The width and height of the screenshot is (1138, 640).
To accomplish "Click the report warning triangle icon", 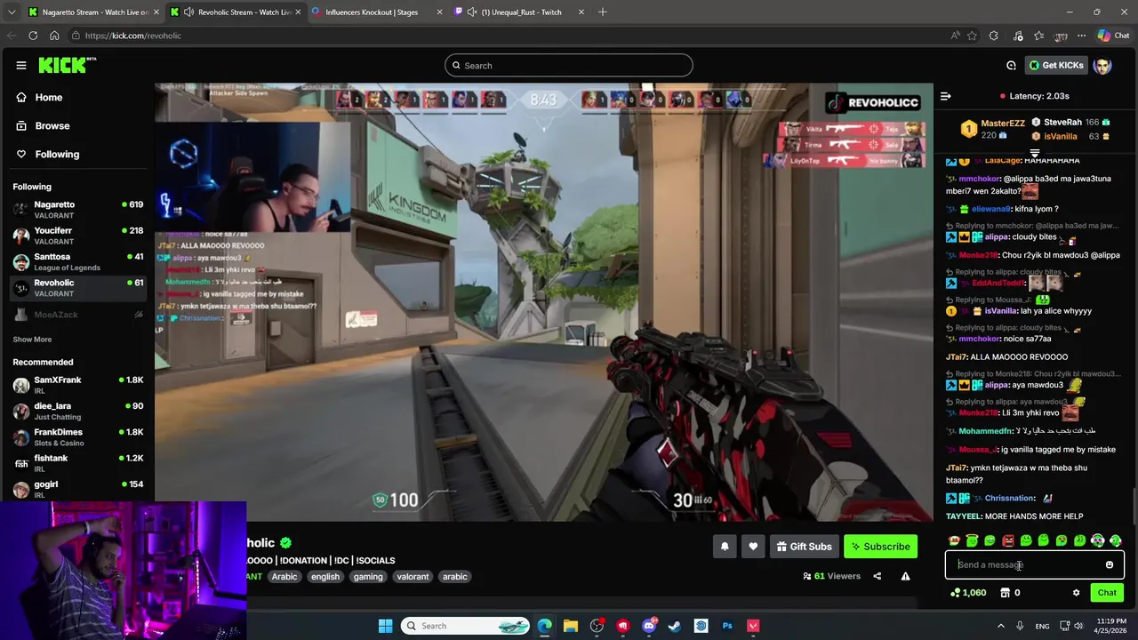I will click(x=905, y=576).
